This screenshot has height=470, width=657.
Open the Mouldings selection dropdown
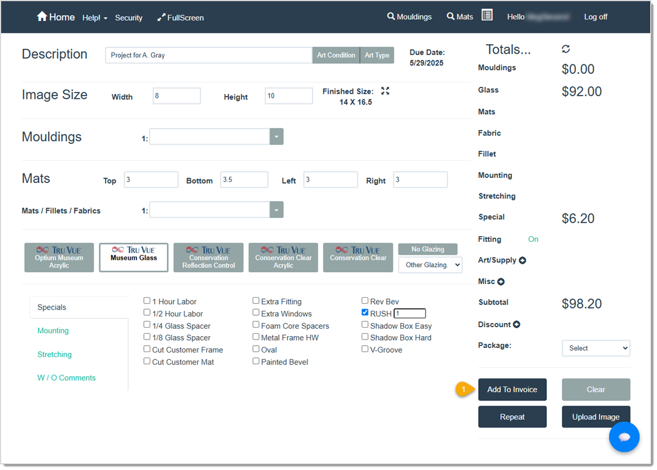(276, 136)
